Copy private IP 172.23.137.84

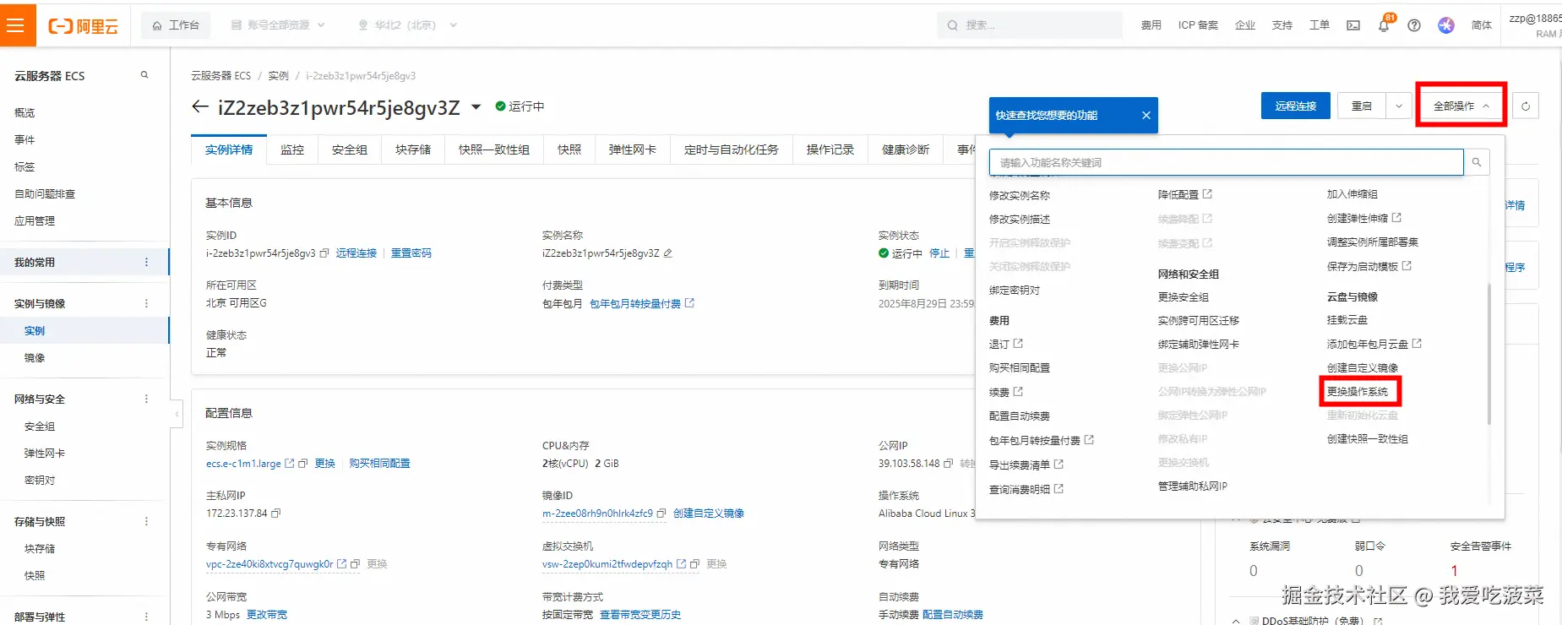point(275,514)
